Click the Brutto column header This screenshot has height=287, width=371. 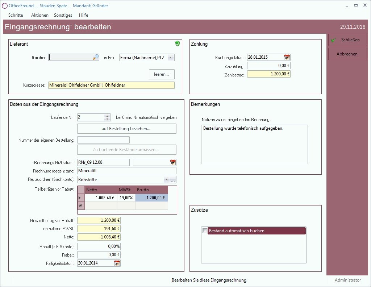[152, 190]
